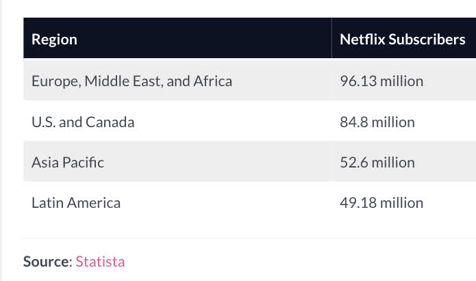Click the 84.8 million value
Viewport: 476px width, 281px height.
pos(377,122)
